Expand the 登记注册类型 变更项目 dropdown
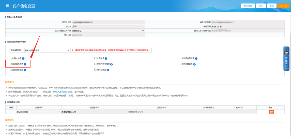 click(39, 112)
